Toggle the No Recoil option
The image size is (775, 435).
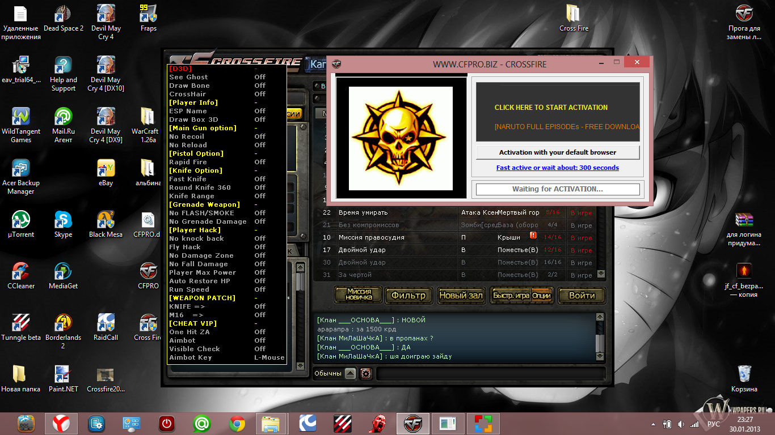[x=227, y=137]
